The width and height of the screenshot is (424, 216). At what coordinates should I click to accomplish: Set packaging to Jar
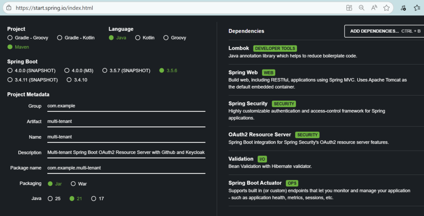point(55,184)
